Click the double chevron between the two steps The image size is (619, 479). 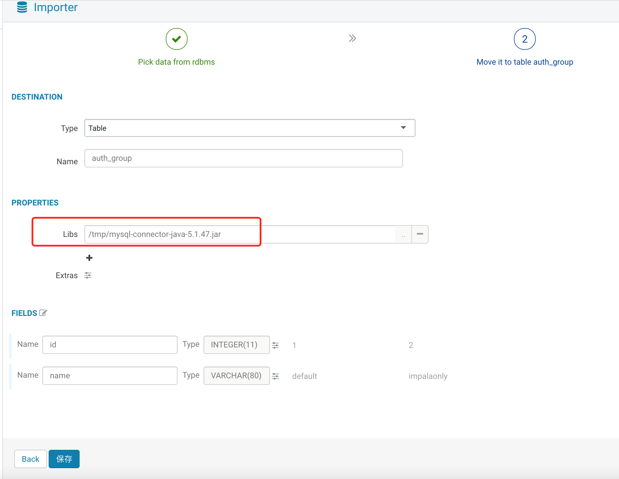(352, 38)
